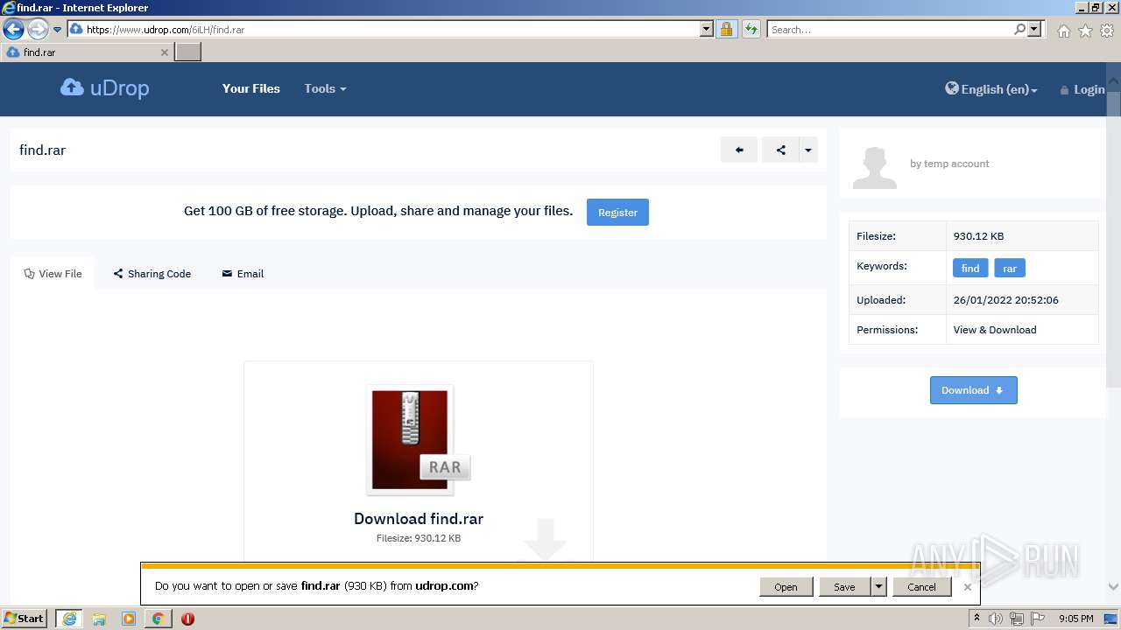Click Uploaded date 26/01/2022 20:52:06

click(1006, 300)
